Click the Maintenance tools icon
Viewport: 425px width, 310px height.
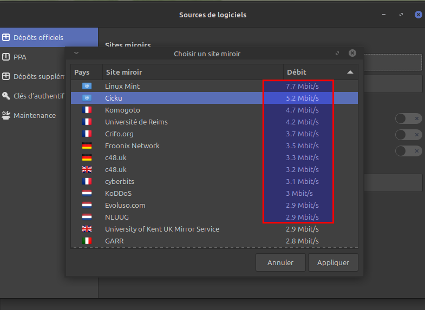point(6,115)
